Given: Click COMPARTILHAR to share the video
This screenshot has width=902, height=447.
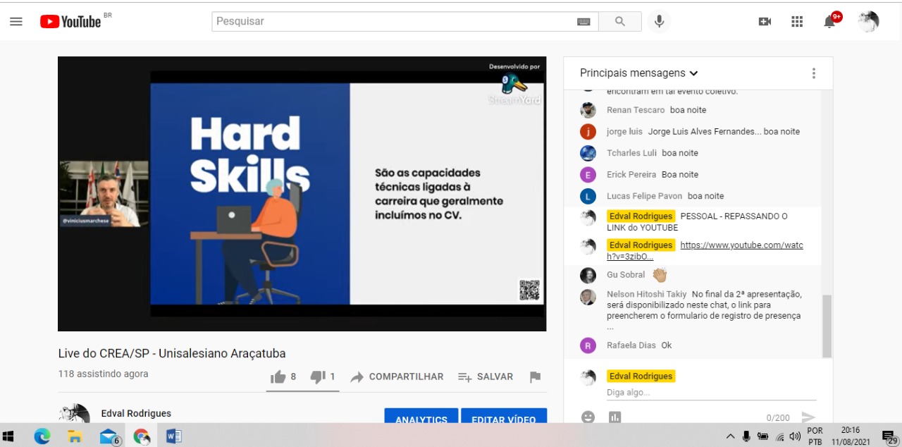Looking at the screenshot, I should coord(397,377).
